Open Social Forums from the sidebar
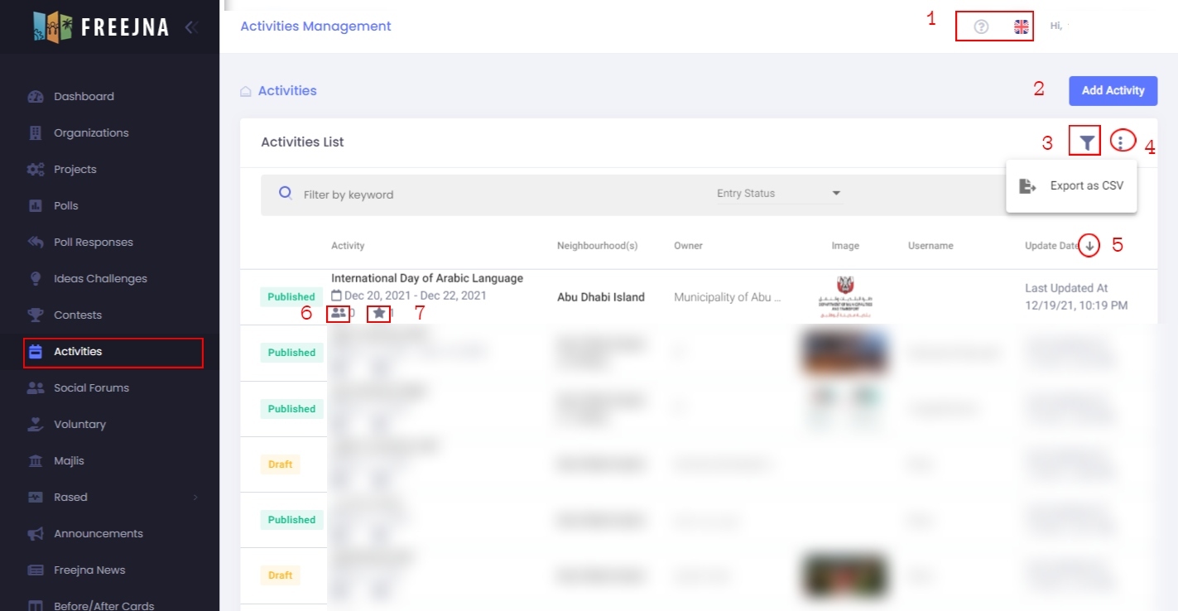The width and height of the screenshot is (1178, 611). [x=91, y=388]
